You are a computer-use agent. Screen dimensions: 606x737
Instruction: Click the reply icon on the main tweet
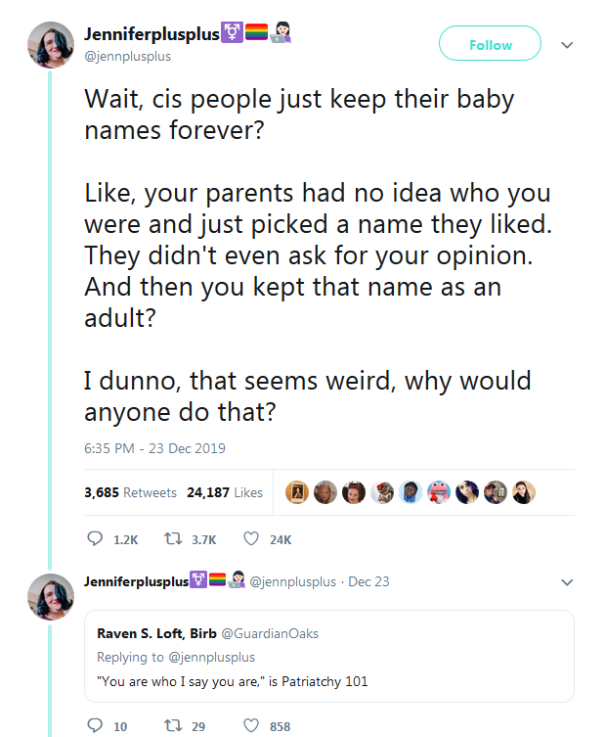click(x=95, y=539)
